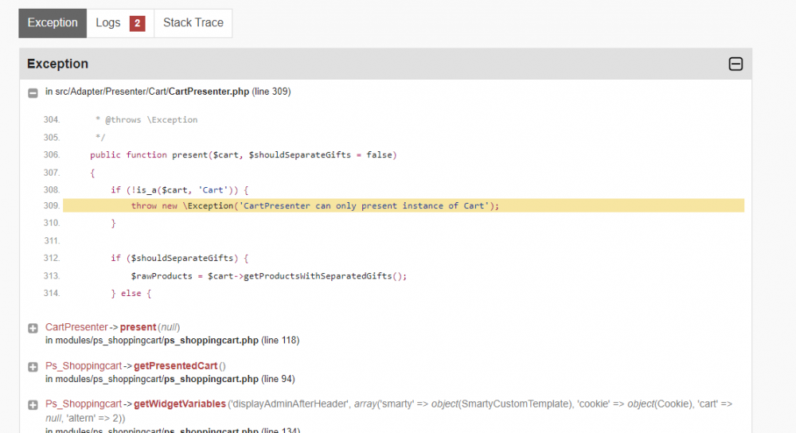Viewport: 796px width, 433px height.
Task: Select the Exception tab
Action: [53, 23]
